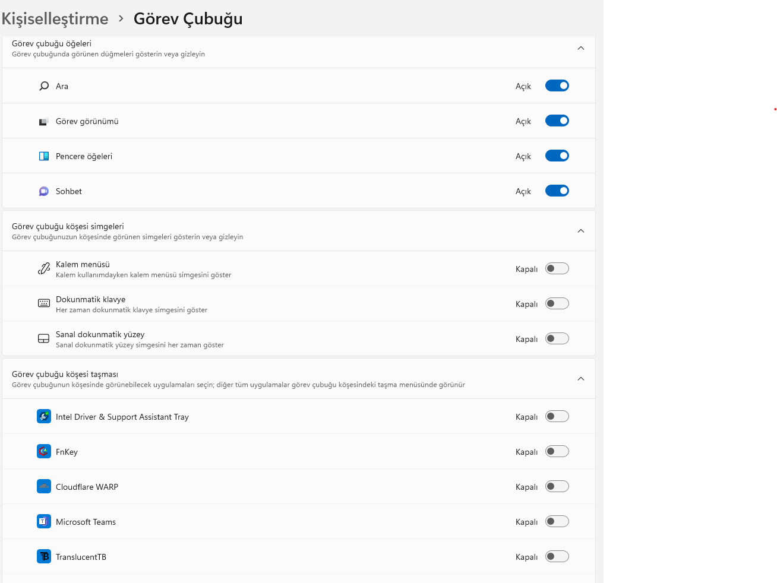The height and width of the screenshot is (583, 777).
Task: Click the Görev görünümü task view icon
Action: tap(44, 121)
